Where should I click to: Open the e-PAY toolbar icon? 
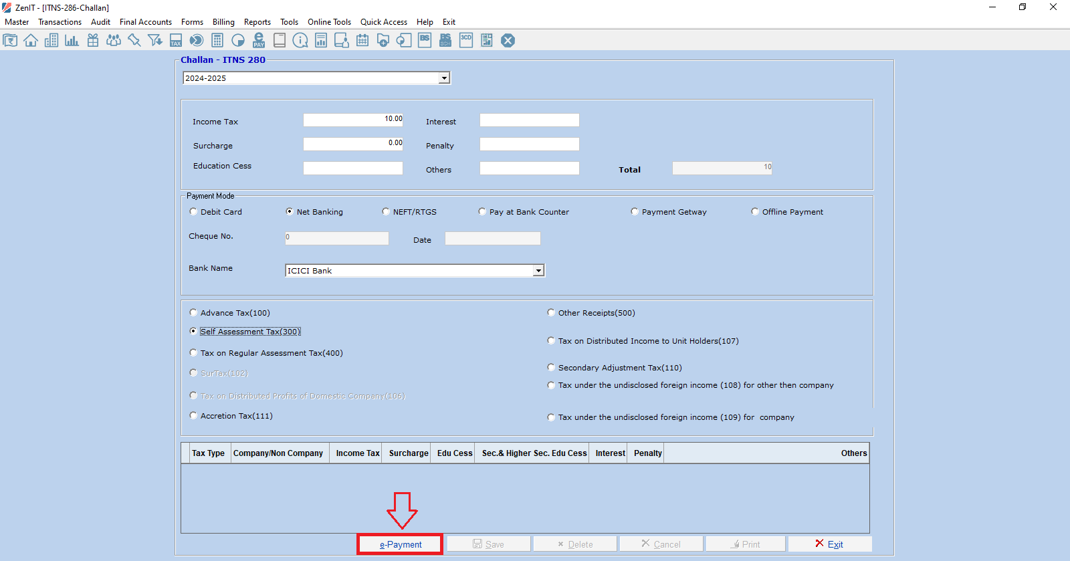259,40
